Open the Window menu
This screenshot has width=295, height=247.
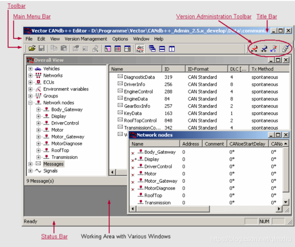141,39
